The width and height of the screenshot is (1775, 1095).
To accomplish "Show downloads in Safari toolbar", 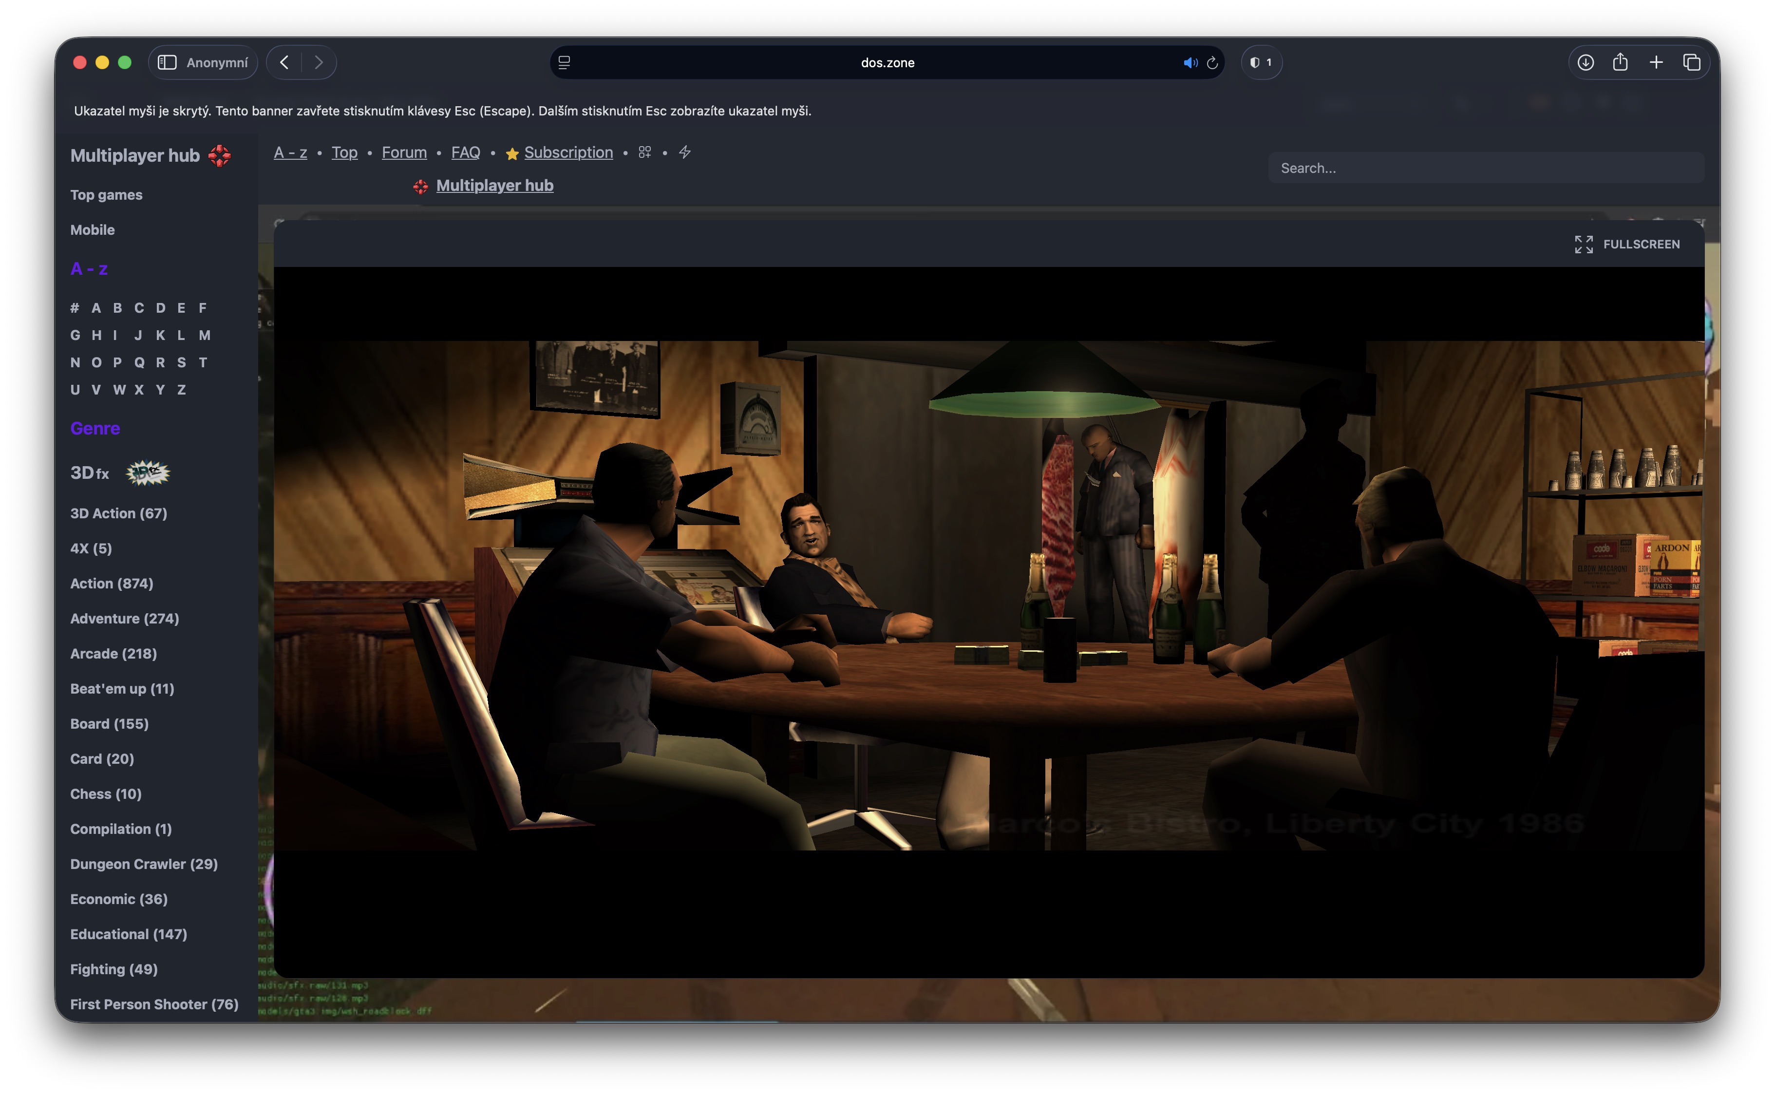I will click(x=1585, y=63).
